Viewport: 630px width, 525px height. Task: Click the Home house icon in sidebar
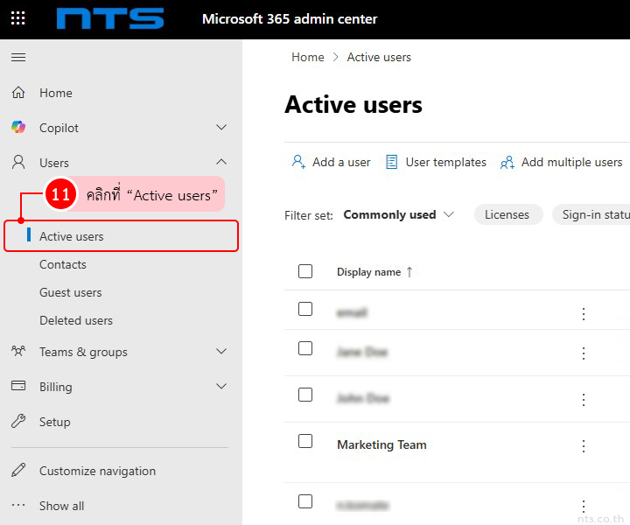pyautogui.click(x=18, y=93)
